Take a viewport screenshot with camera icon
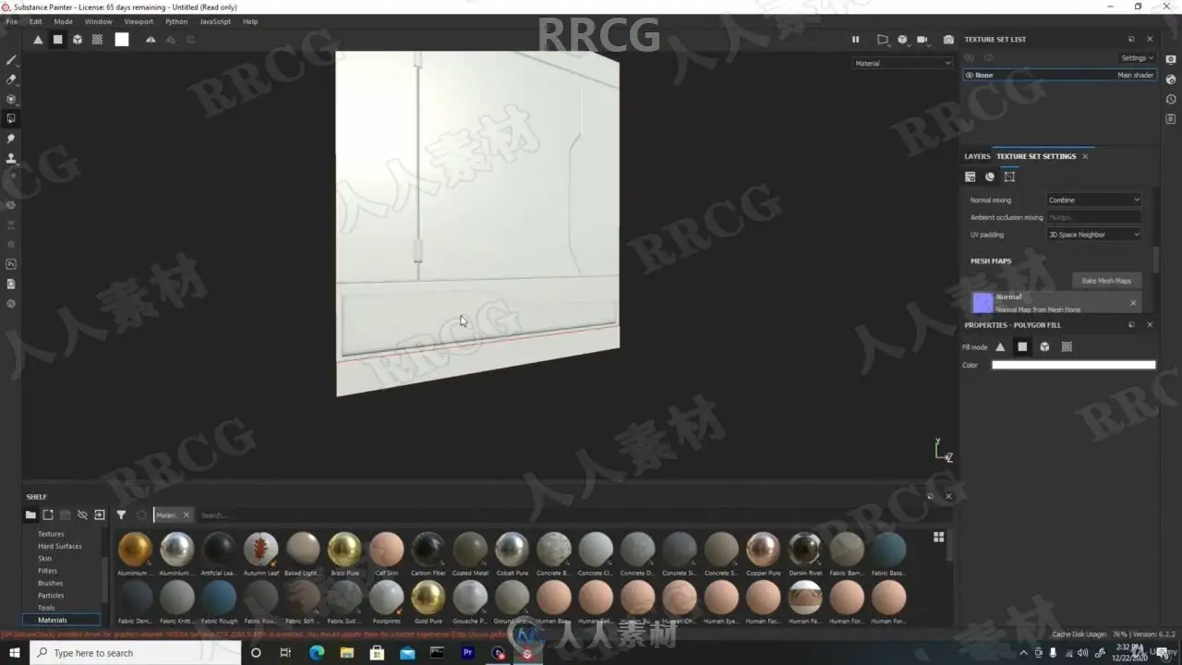 tap(948, 40)
